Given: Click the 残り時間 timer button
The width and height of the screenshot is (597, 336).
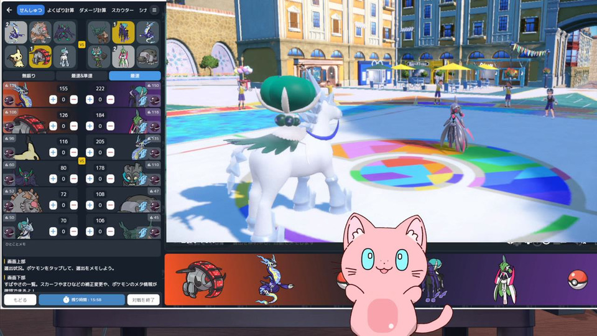Looking at the screenshot, I should tap(82, 300).
